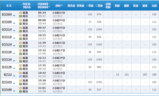Click the orange origin icon in D5548 row
Viewport: 159px width, 96px height.
coord(20,88)
